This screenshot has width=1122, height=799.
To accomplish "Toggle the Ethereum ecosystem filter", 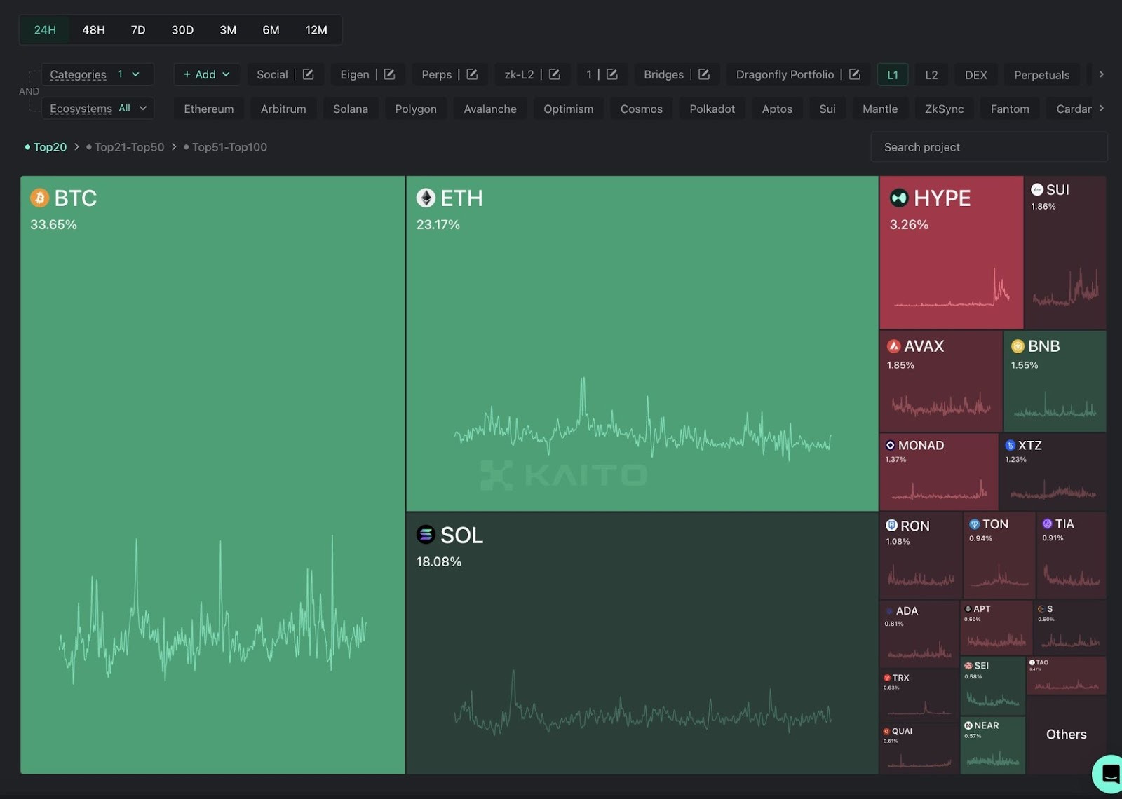I will pos(209,109).
